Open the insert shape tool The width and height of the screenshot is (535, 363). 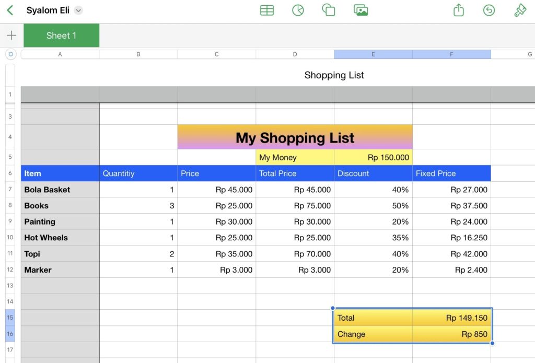coord(329,10)
